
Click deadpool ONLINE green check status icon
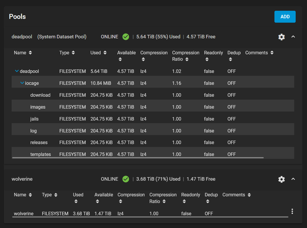click(x=126, y=37)
